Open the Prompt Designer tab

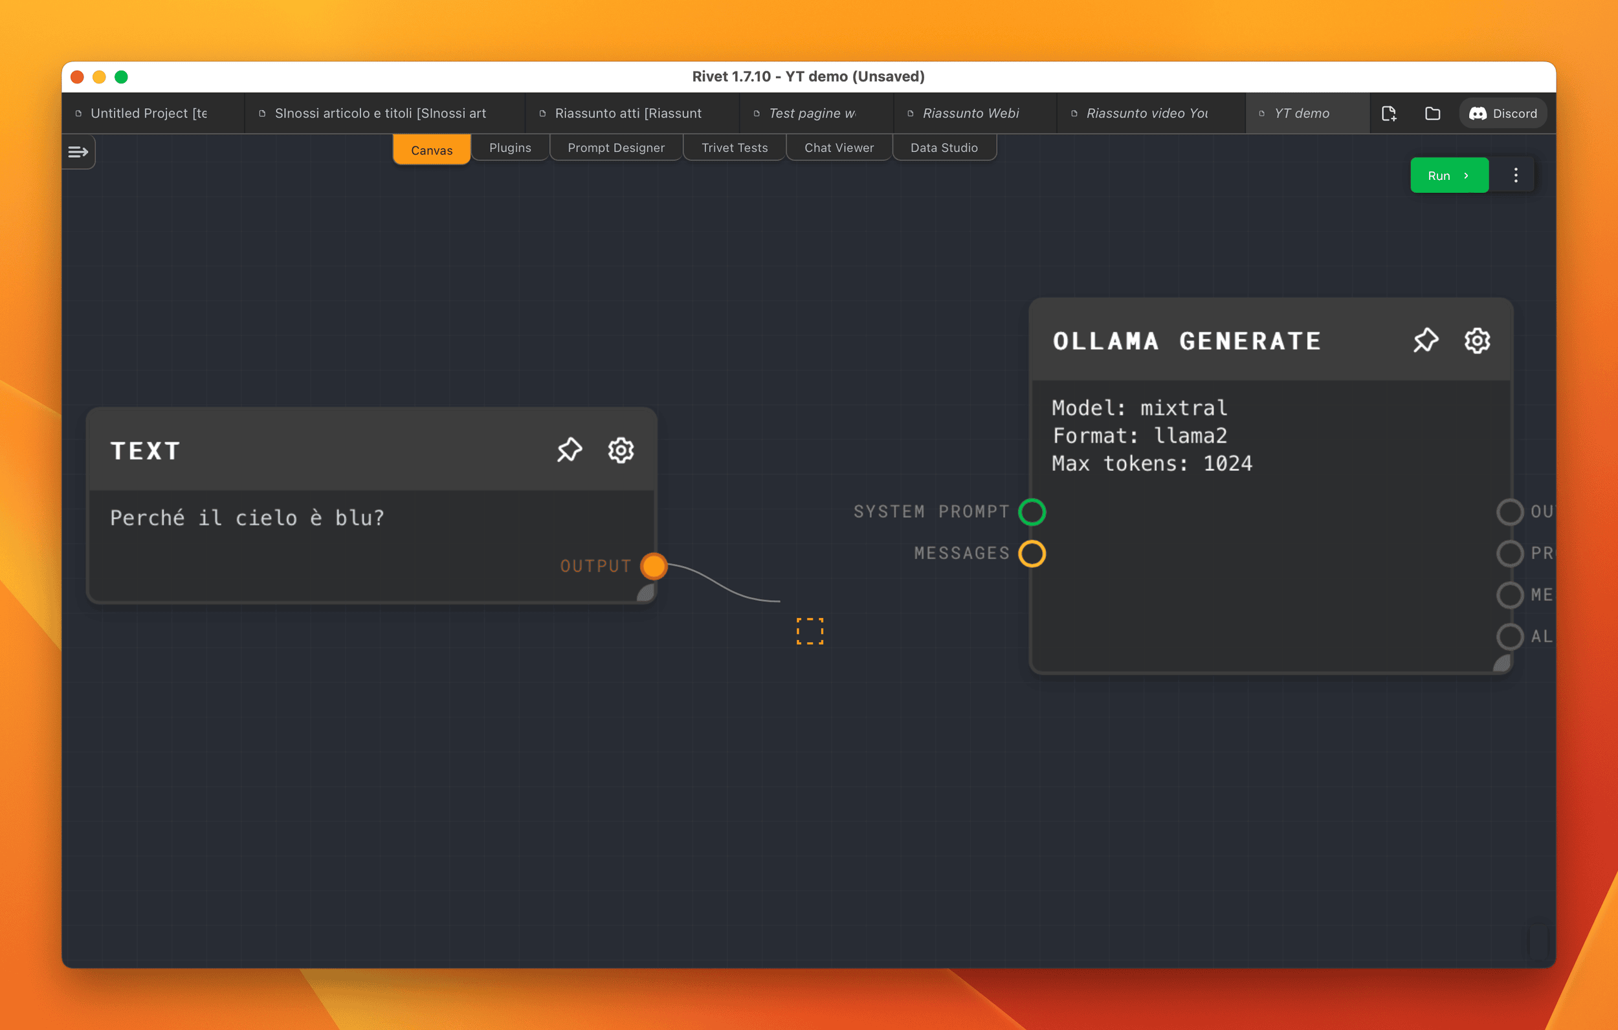(616, 147)
